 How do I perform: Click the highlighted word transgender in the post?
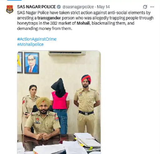49,18
